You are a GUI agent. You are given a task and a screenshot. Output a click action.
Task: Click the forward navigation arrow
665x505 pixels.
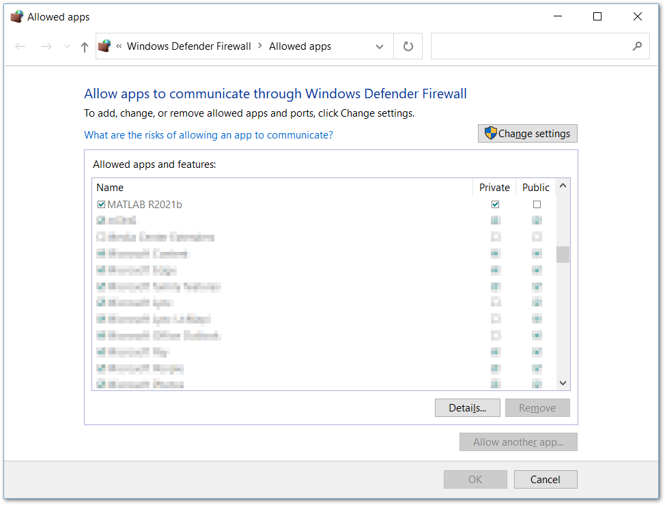pos(46,46)
